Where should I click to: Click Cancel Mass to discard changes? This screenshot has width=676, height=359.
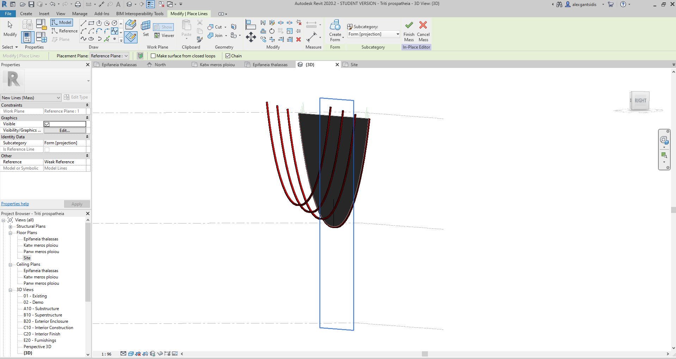click(423, 30)
